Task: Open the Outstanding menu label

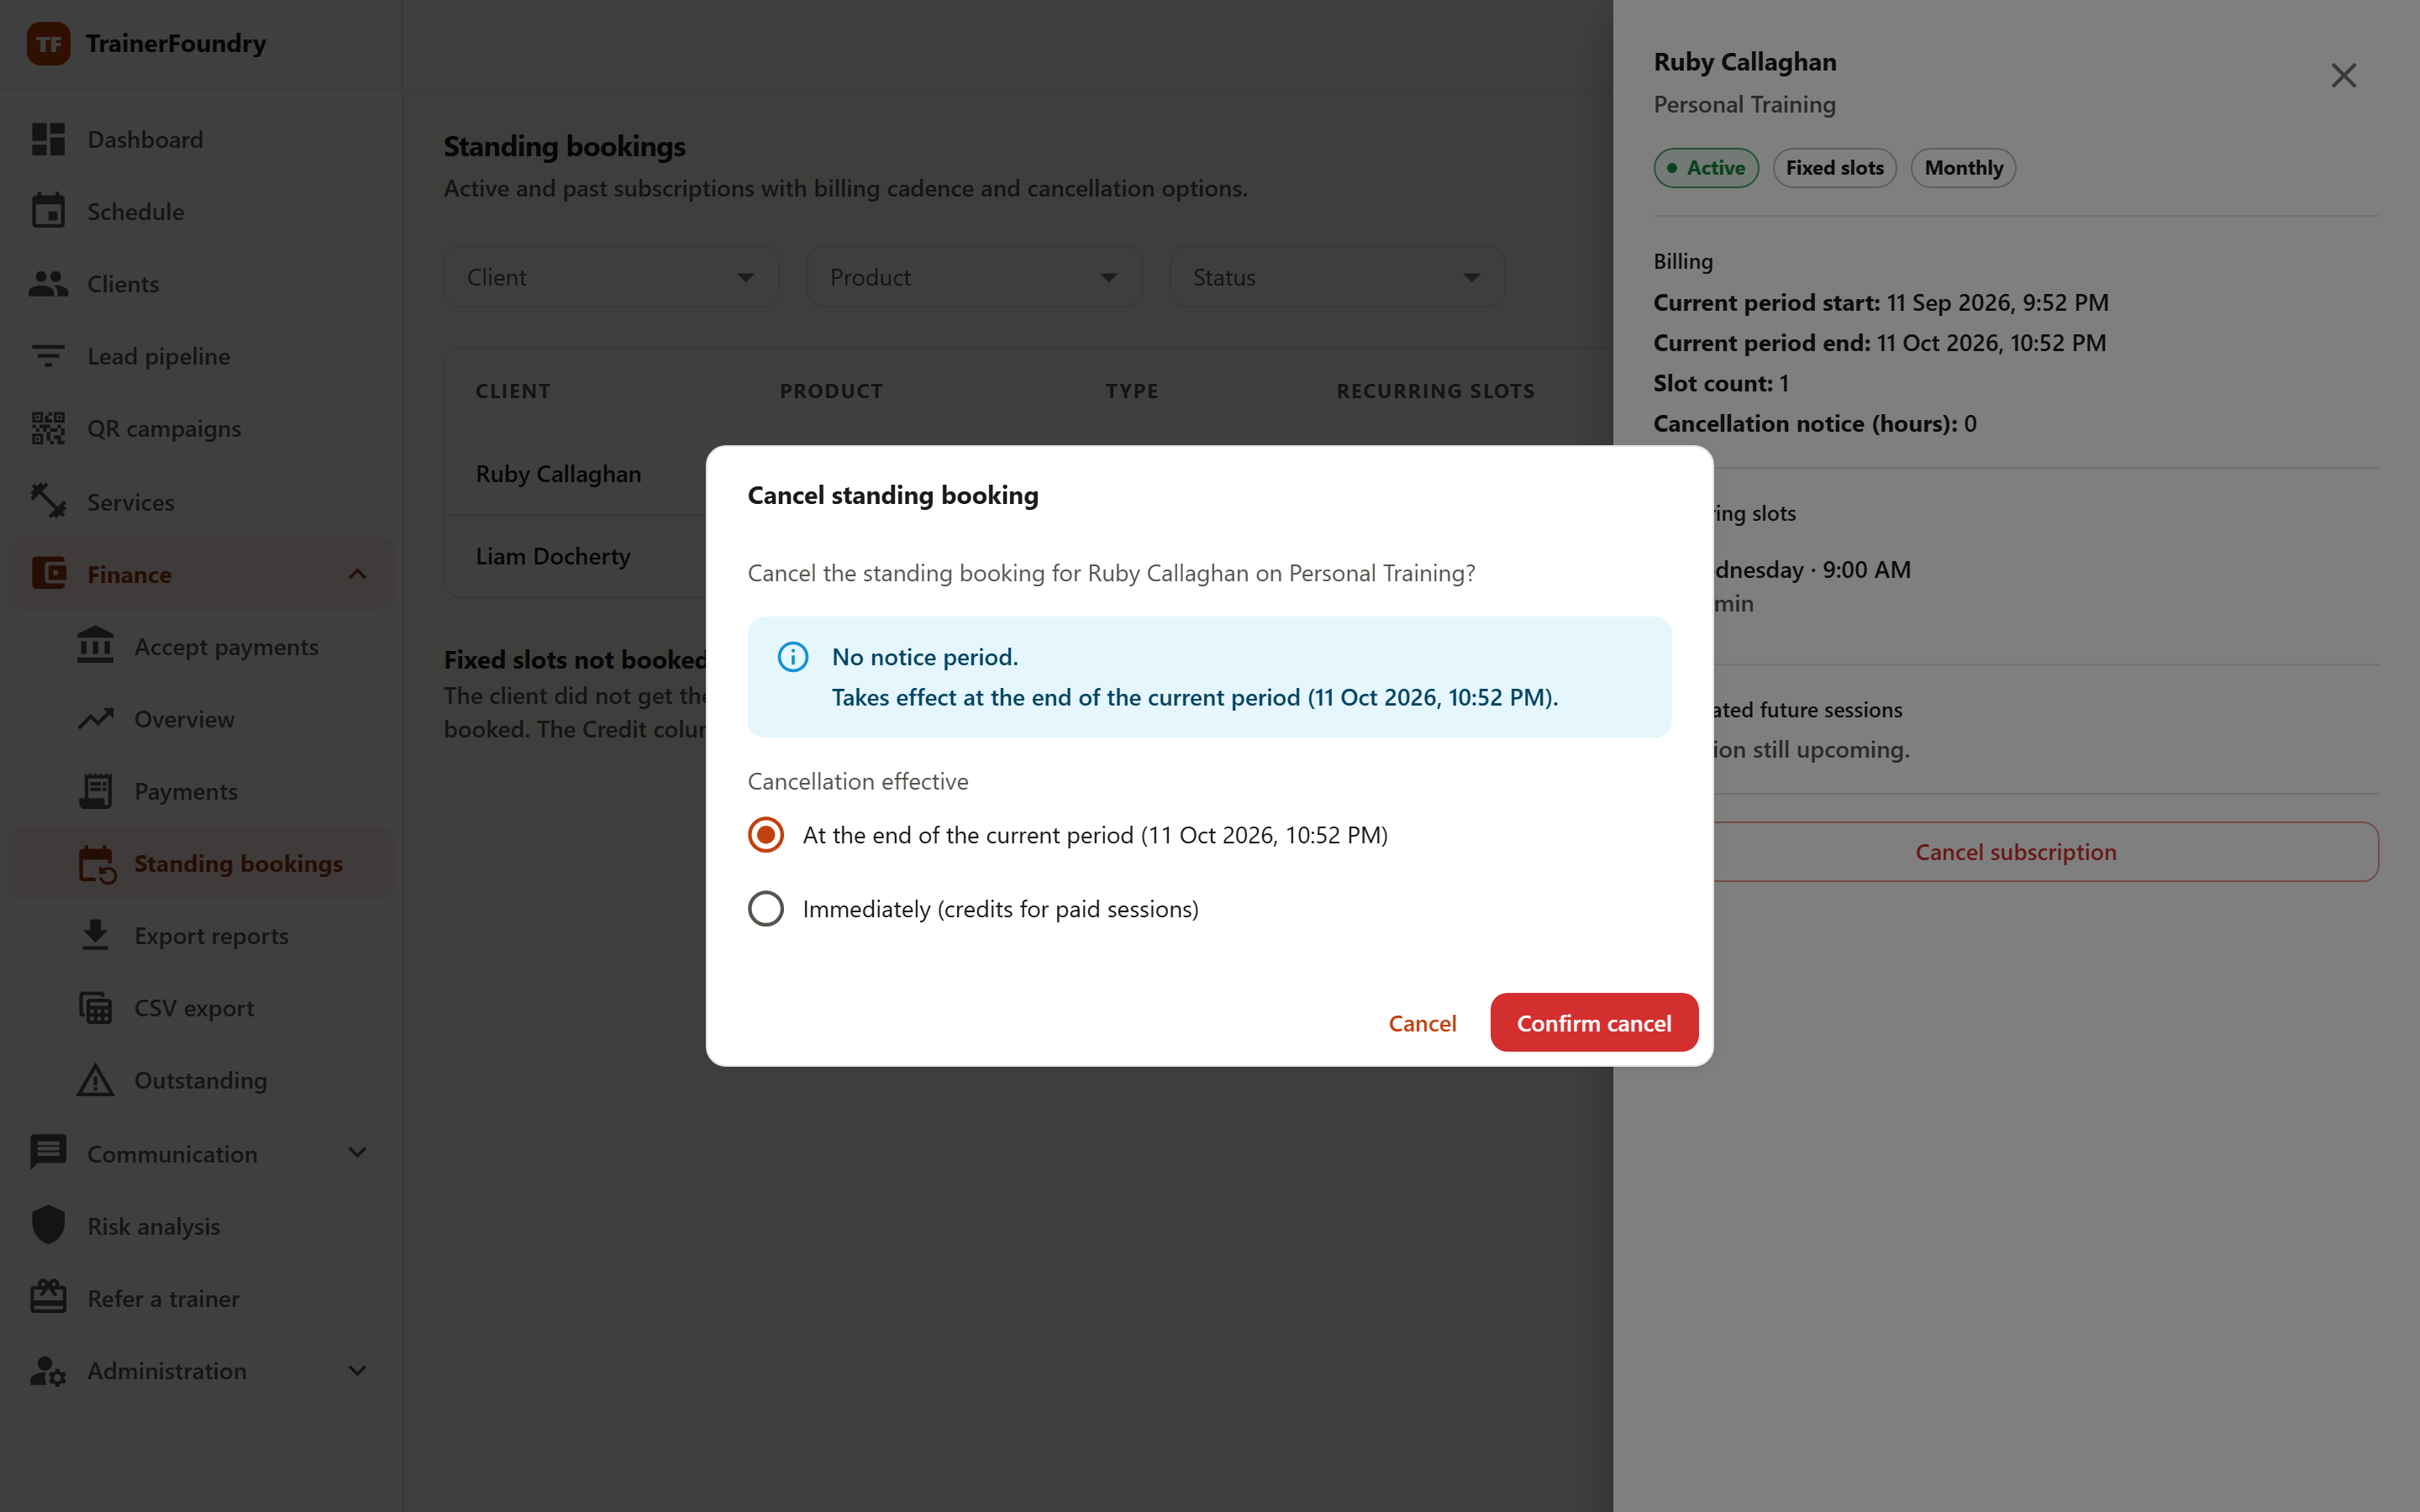Action: click(201, 1080)
